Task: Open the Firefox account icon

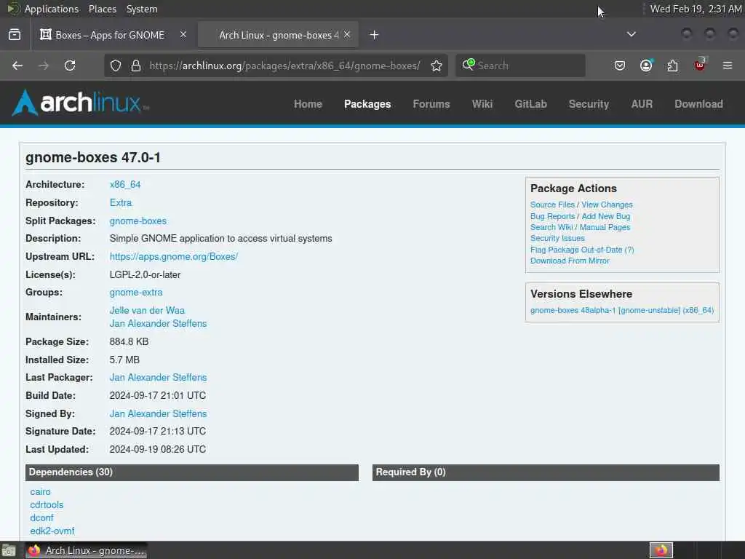Action: [646, 66]
